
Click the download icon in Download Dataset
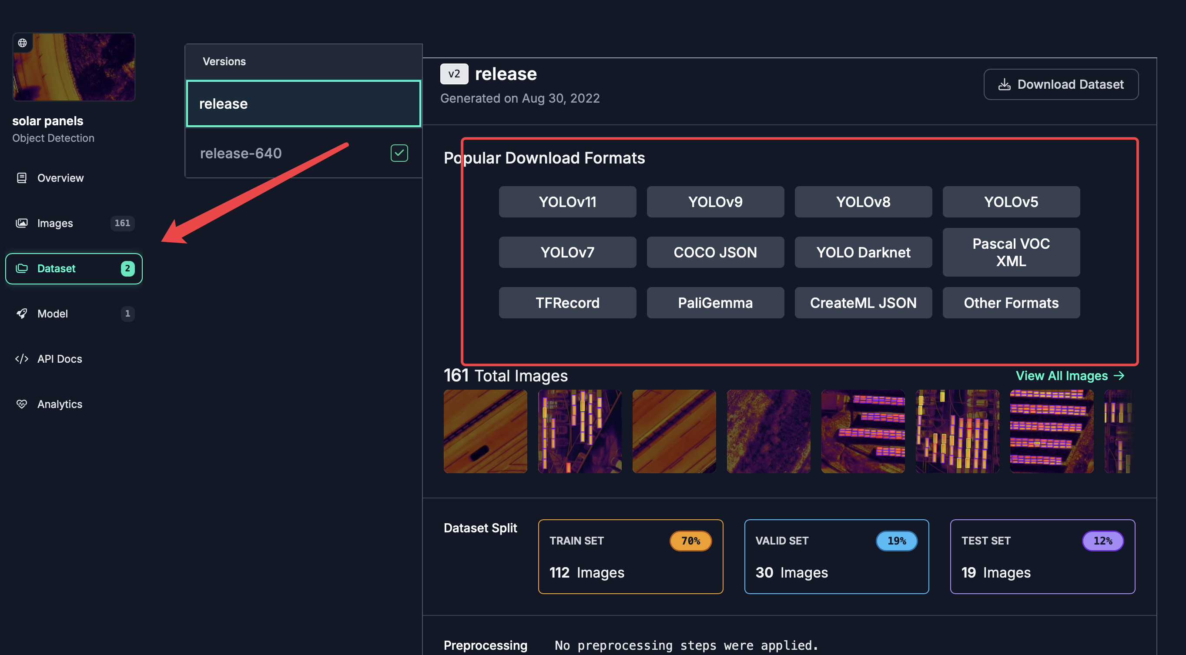[1004, 85]
